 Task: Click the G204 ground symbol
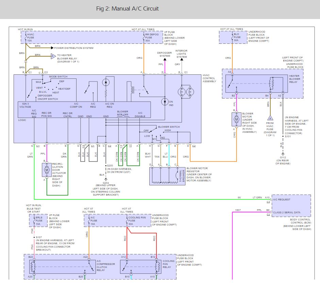click(x=106, y=180)
